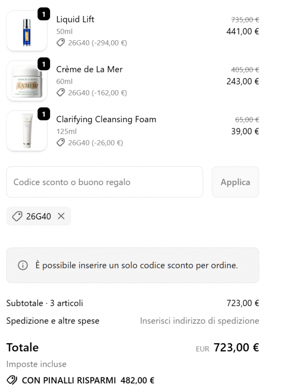Viewport: 281px width, 392px height.
Task: Click the quantity badge on Liquid Lift
Action: point(44,14)
